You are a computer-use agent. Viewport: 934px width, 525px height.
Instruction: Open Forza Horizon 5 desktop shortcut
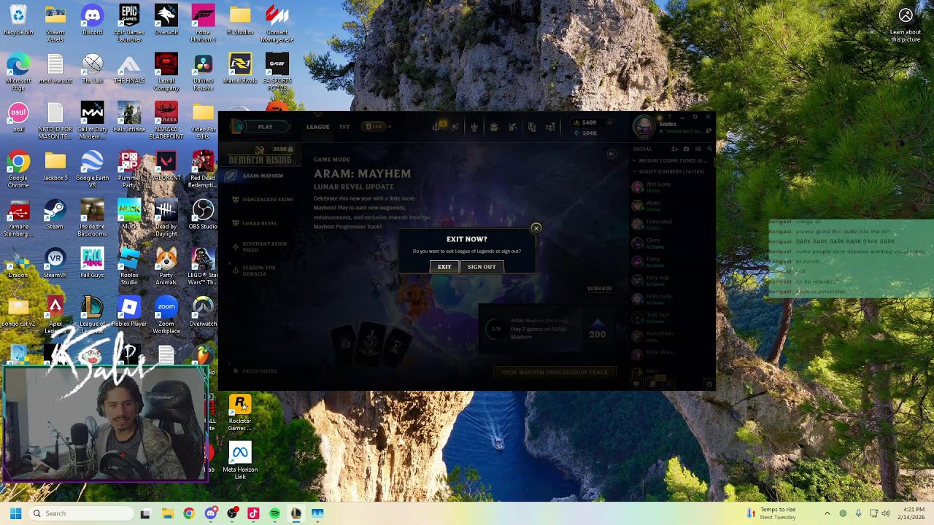tap(203, 24)
